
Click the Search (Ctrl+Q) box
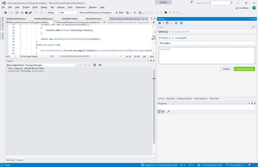pyautogui.click(x=215, y=3)
